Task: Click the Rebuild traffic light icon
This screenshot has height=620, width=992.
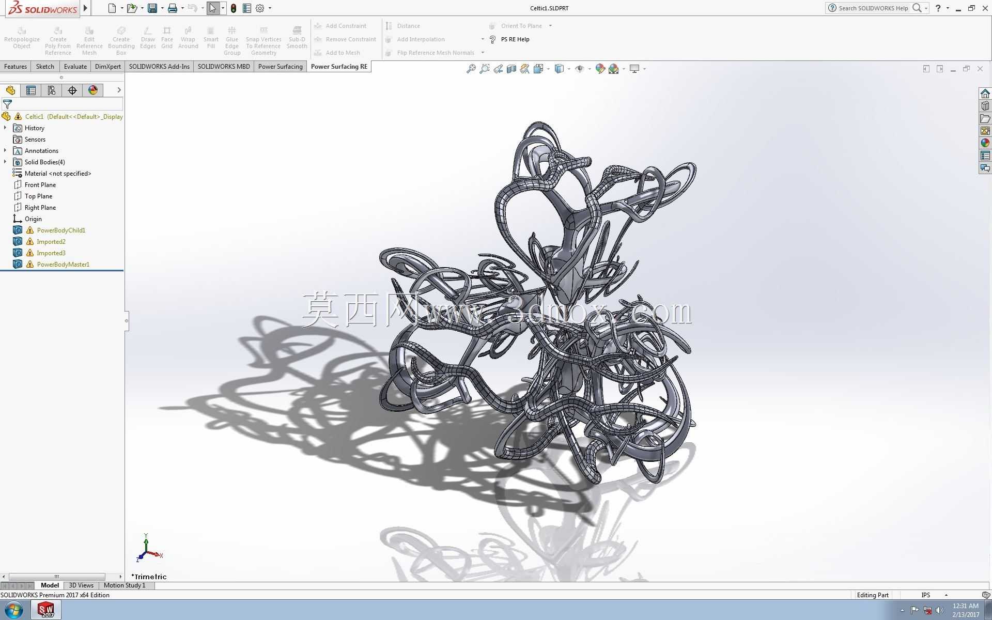Action: point(234,8)
